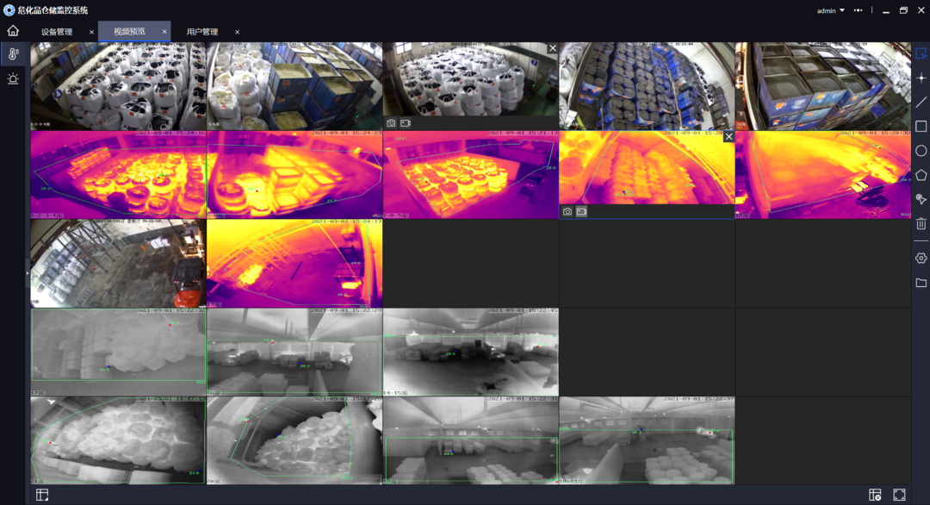Open the folder icon in right toolbar

921,281
